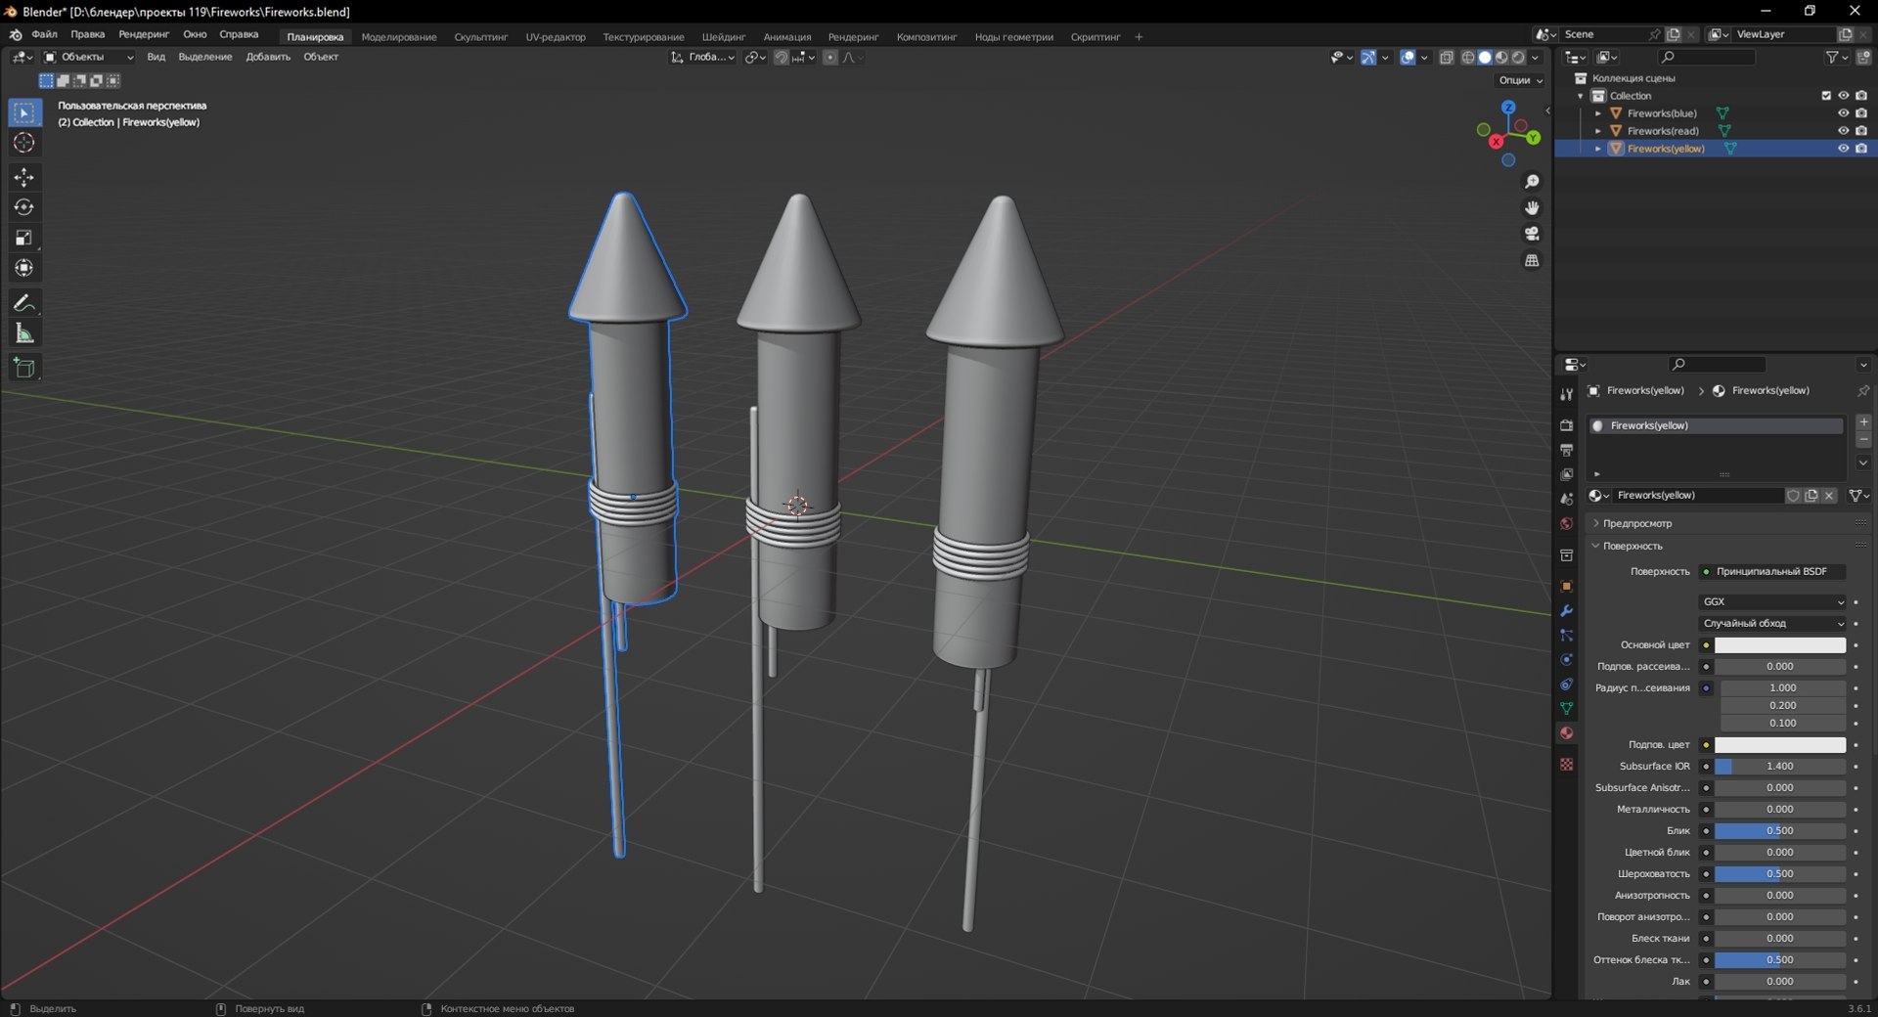Open Опции button in viewport
The width and height of the screenshot is (1878, 1017).
(x=1520, y=80)
